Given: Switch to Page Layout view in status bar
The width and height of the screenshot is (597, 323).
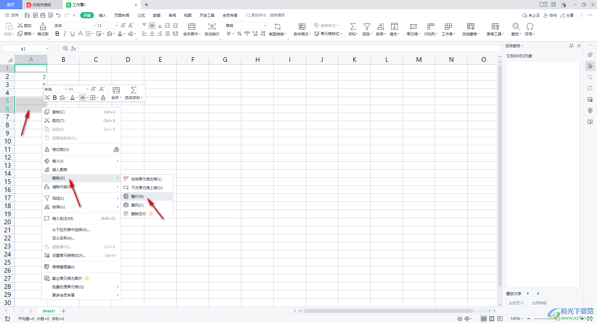Looking at the screenshot, I should pyautogui.click(x=492, y=319).
